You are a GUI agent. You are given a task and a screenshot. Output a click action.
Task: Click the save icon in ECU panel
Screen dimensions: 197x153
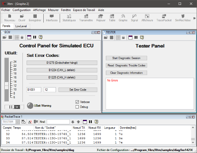[10, 37]
